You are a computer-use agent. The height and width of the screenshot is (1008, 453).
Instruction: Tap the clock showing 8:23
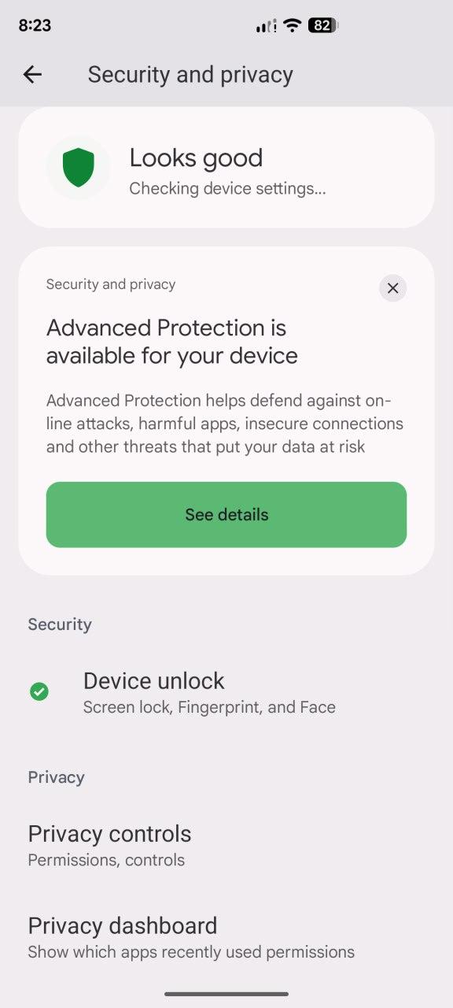click(34, 25)
